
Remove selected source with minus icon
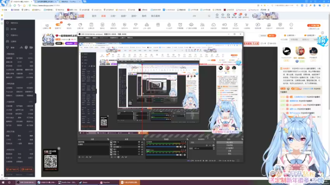point(115,157)
